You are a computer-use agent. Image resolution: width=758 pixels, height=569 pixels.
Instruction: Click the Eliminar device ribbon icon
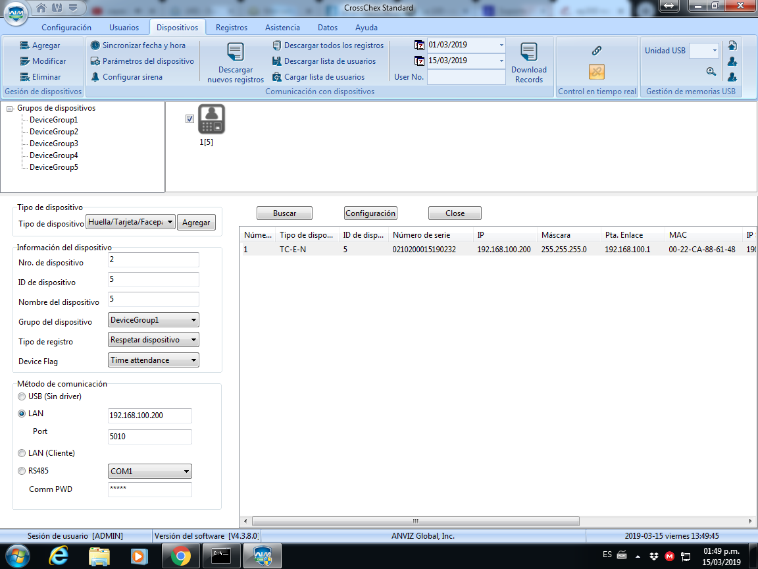(x=24, y=77)
